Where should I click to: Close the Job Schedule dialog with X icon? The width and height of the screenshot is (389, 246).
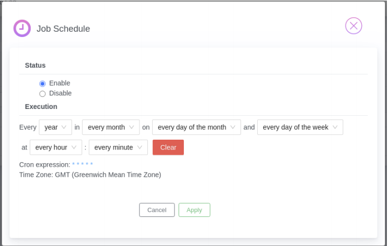[354, 26]
